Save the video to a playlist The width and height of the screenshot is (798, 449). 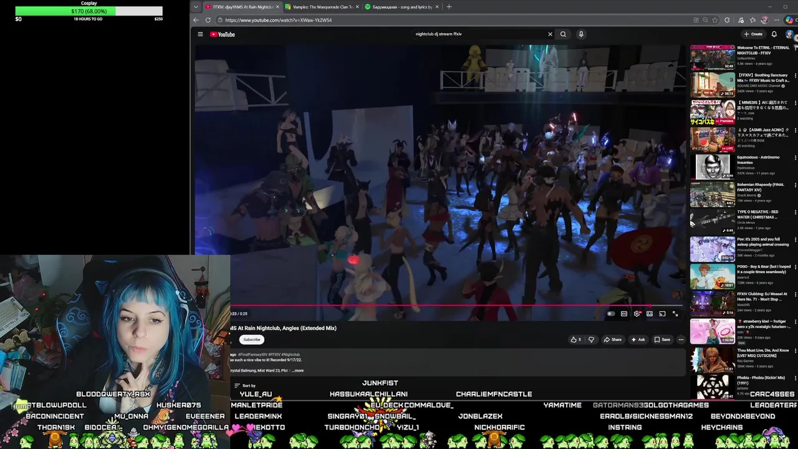662,339
